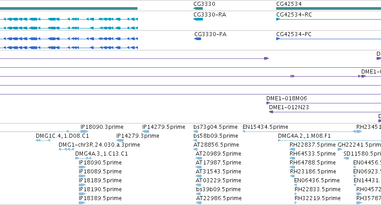Viewport: 381px width, 205px height.
Task: Click the bs58b09.5prime EST label
Action: [x=216, y=136]
